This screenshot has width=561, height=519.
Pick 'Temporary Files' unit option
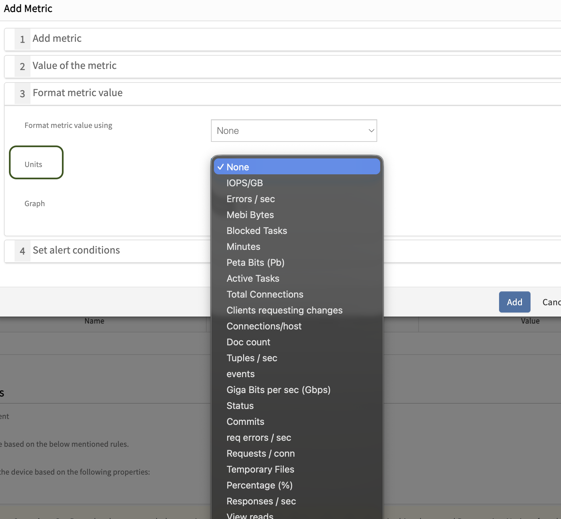pyautogui.click(x=260, y=469)
